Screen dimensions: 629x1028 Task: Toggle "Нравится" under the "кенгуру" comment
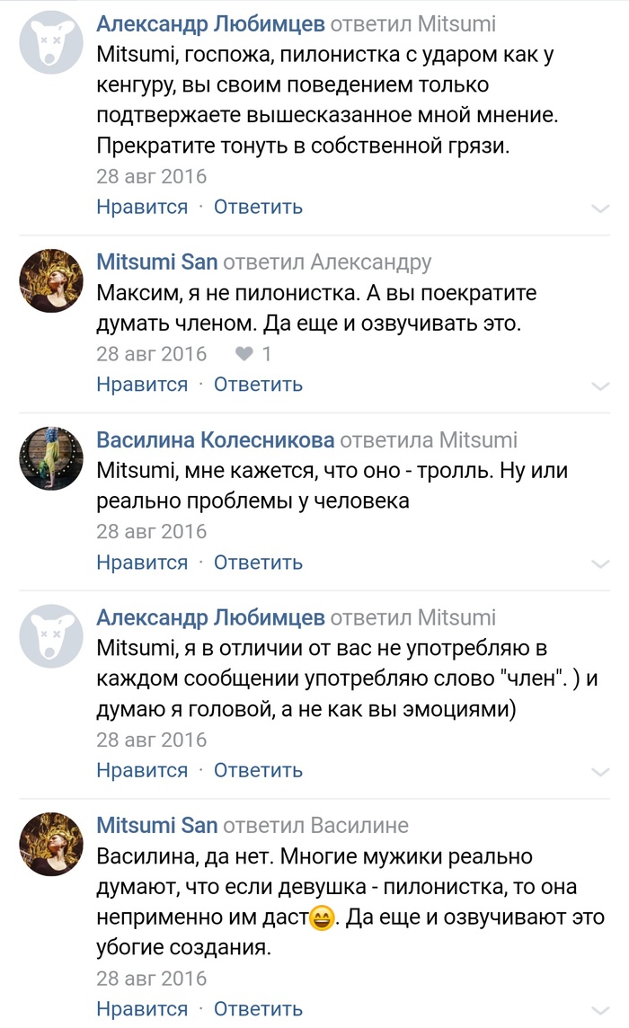point(142,207)
